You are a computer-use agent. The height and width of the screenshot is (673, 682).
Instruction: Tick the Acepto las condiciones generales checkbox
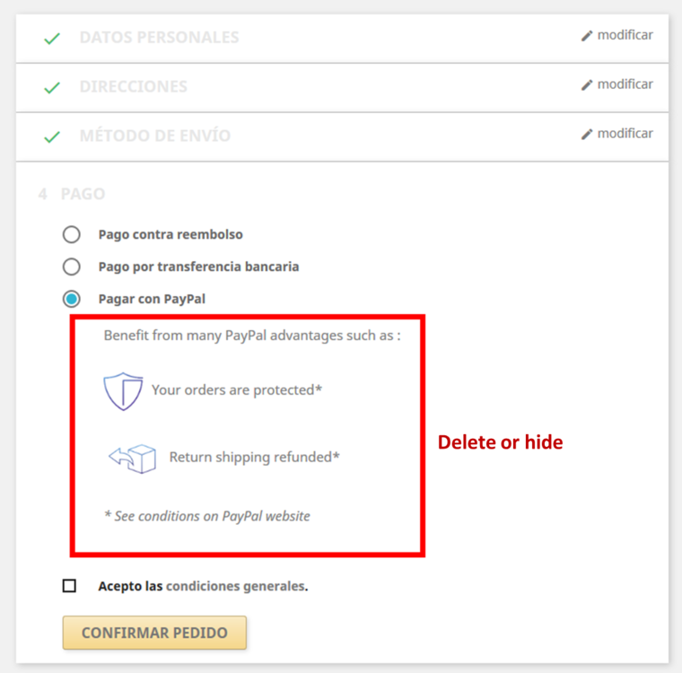coord(69,586)
